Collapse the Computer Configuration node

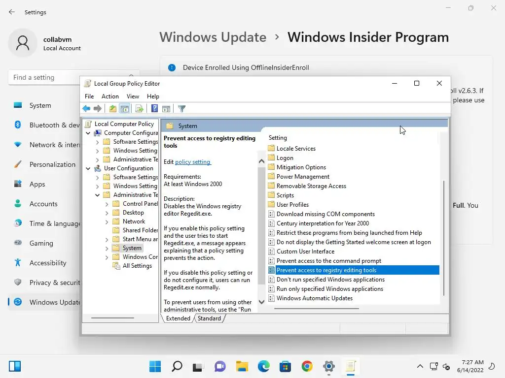[x=88, y=133]
